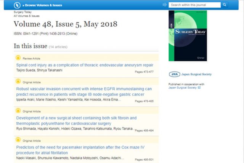Click yellow access icon on Review Article

tap(18, 58)
